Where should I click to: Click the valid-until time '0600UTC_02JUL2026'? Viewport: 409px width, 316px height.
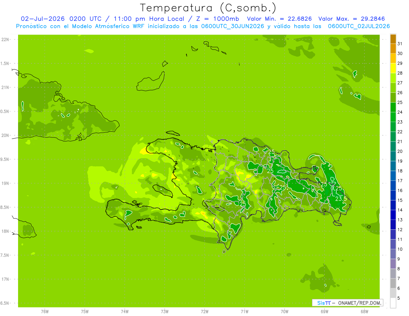pyautogui.click(x=359, y=26)
